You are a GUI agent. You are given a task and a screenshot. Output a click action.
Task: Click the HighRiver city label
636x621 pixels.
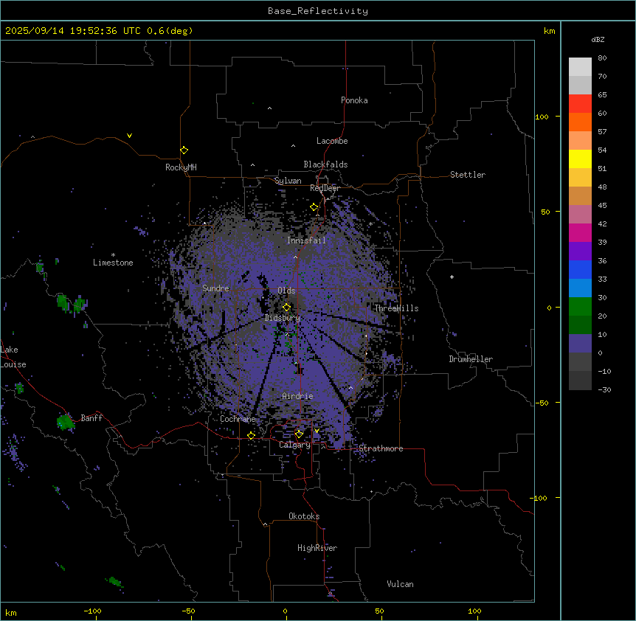(x=317, y=548)
